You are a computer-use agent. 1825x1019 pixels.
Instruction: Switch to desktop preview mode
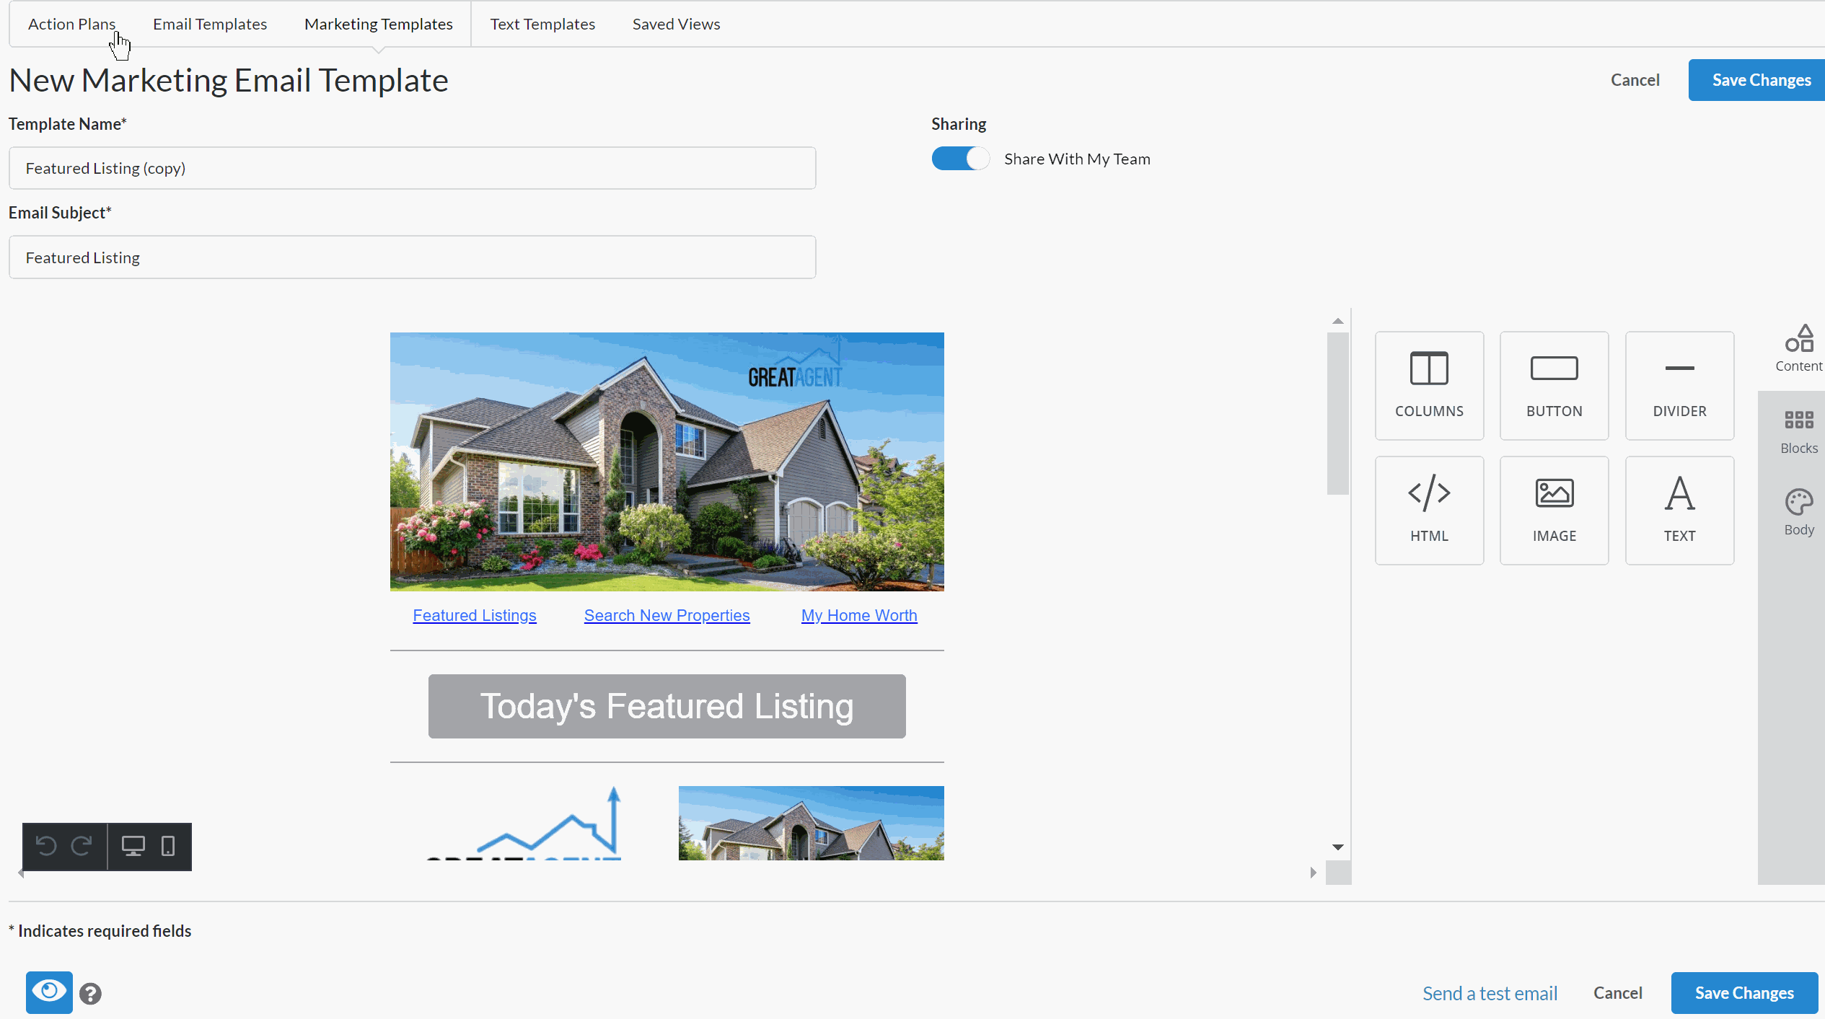[133, 845]
